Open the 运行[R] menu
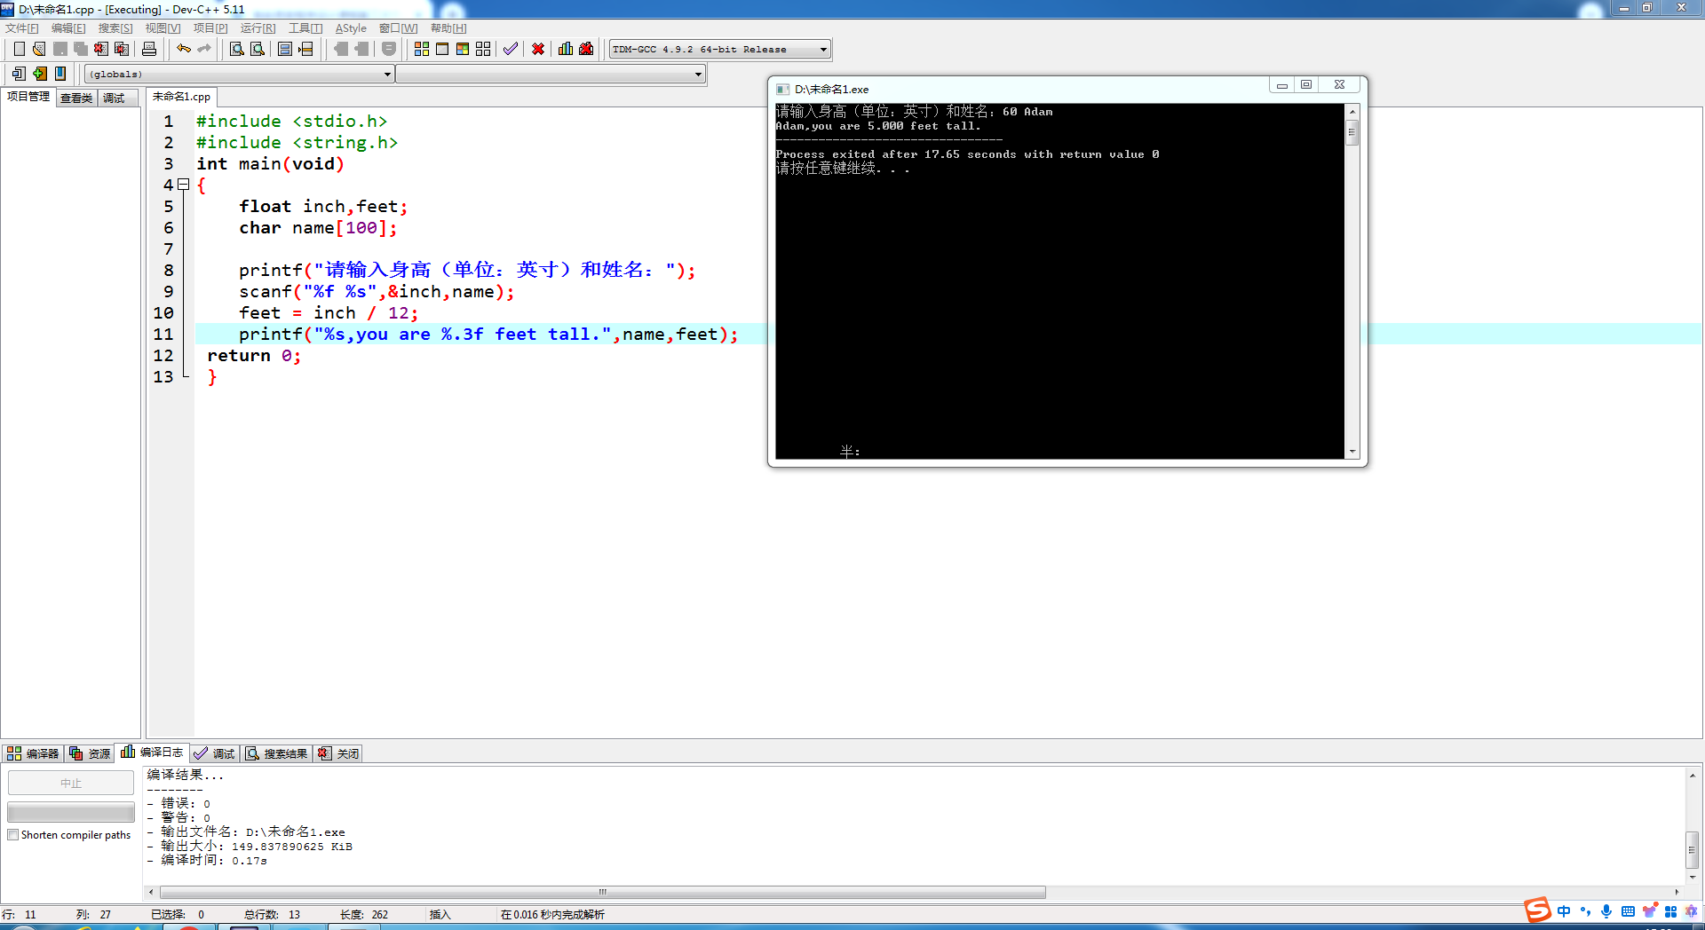Viewport: 1705px width, 930px height. (x=257, y=28)
